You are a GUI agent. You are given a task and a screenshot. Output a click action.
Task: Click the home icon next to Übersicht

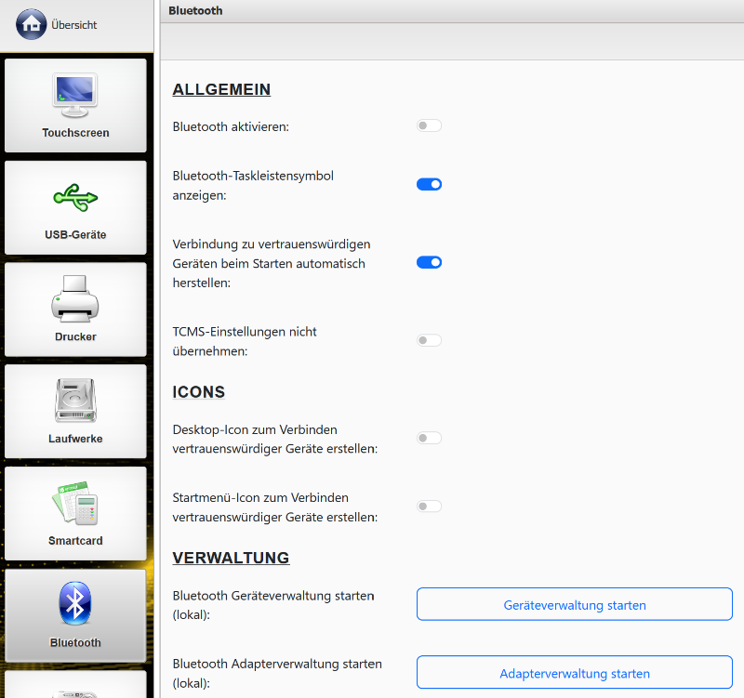31,25
